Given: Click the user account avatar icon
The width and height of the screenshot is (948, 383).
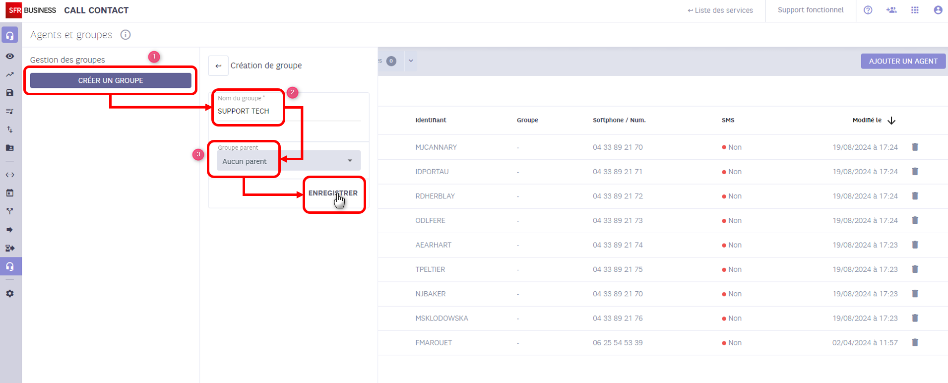Looking at the screenshot, I should (938, 10).
